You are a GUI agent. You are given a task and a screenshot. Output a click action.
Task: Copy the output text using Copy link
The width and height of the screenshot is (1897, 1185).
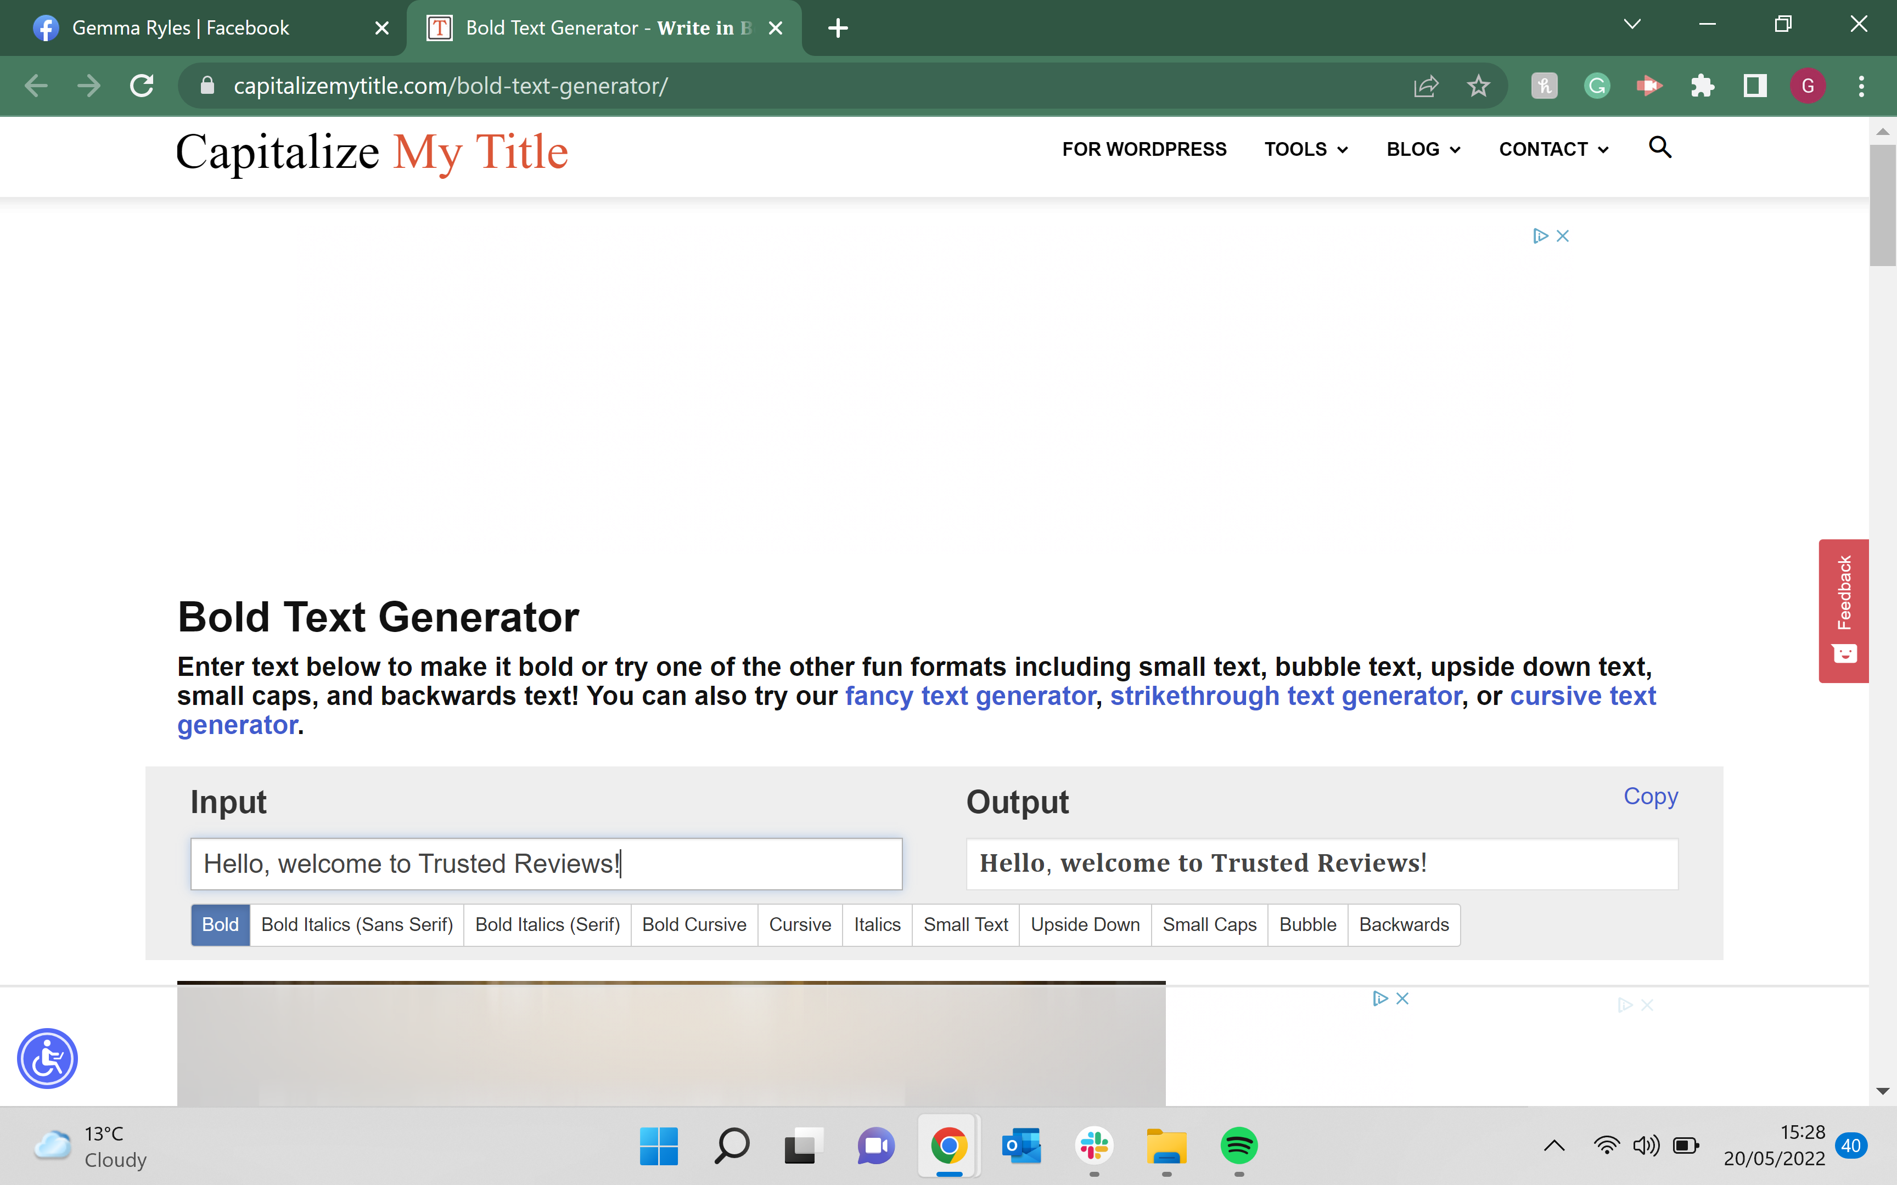(x=1650, y=796)
